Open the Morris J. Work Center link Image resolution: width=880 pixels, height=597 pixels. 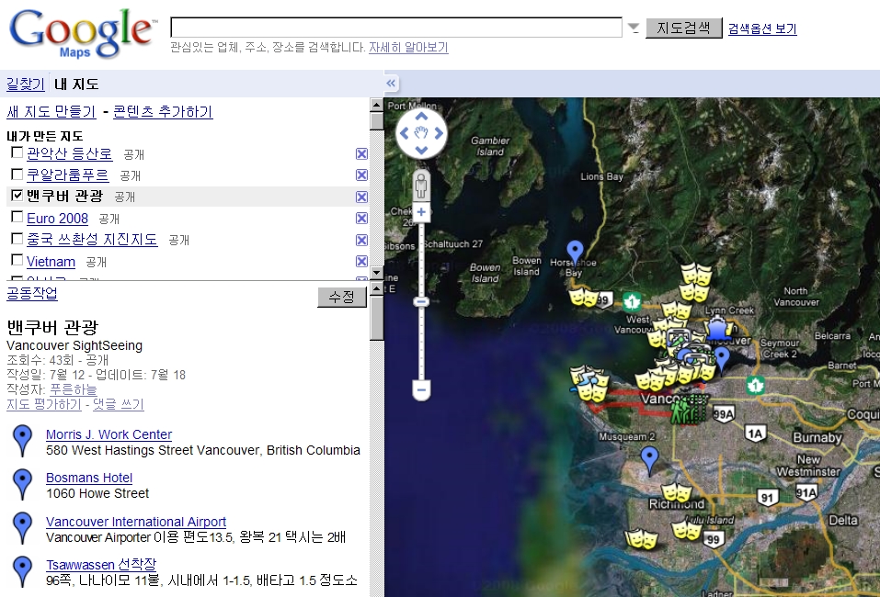pyautogui.click(x=109, y=434)
